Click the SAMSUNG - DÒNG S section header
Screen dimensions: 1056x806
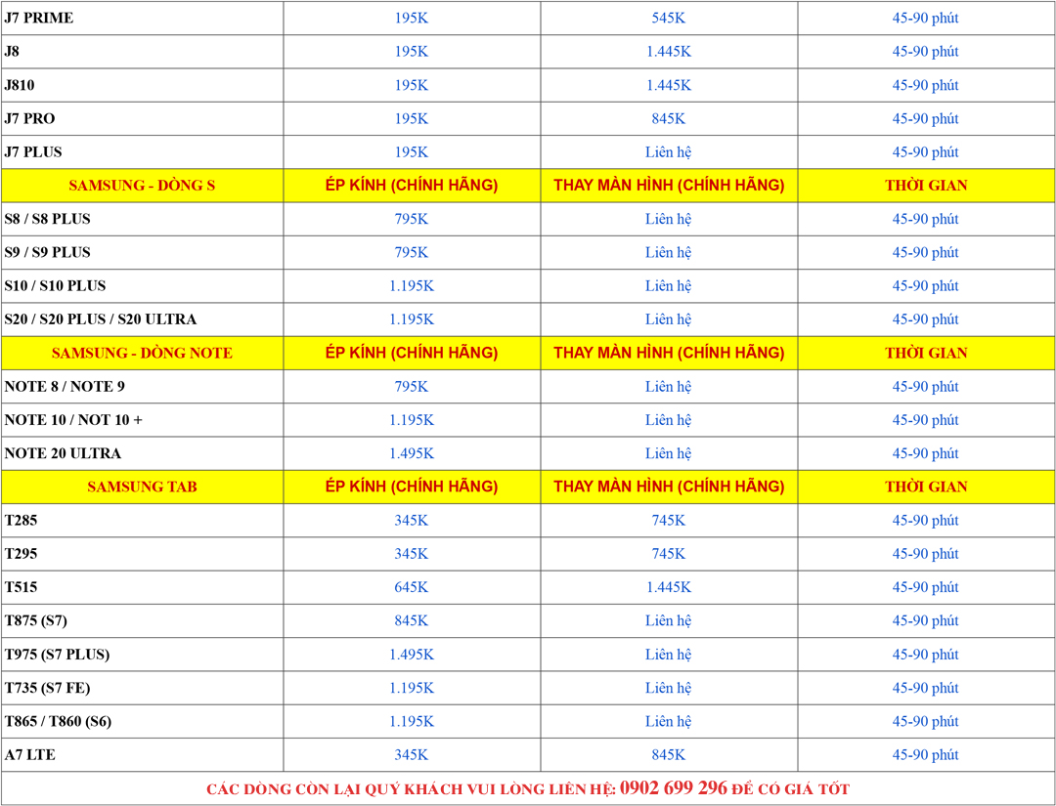[142, 186]
